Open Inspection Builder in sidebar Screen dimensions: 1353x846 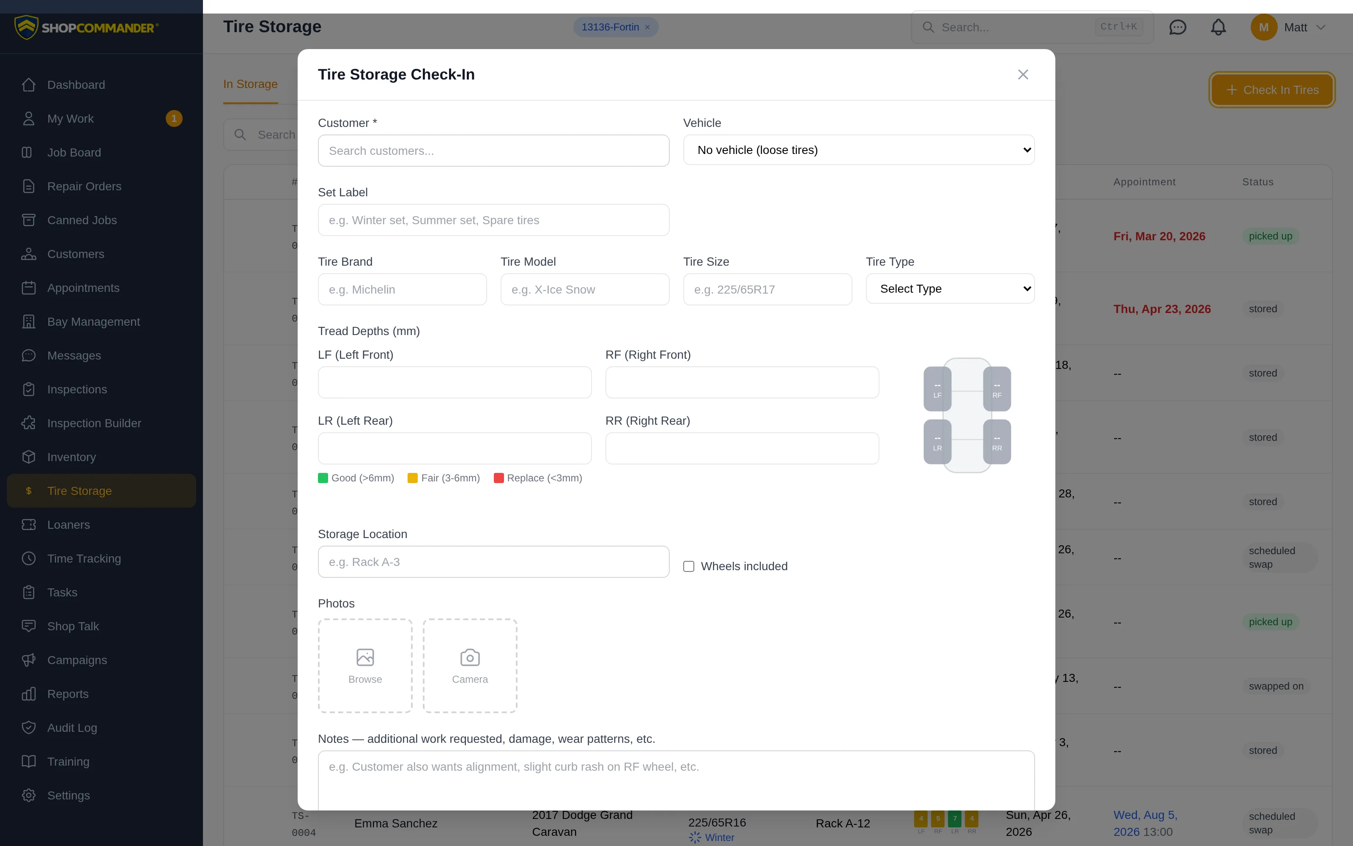pos(101,423)
